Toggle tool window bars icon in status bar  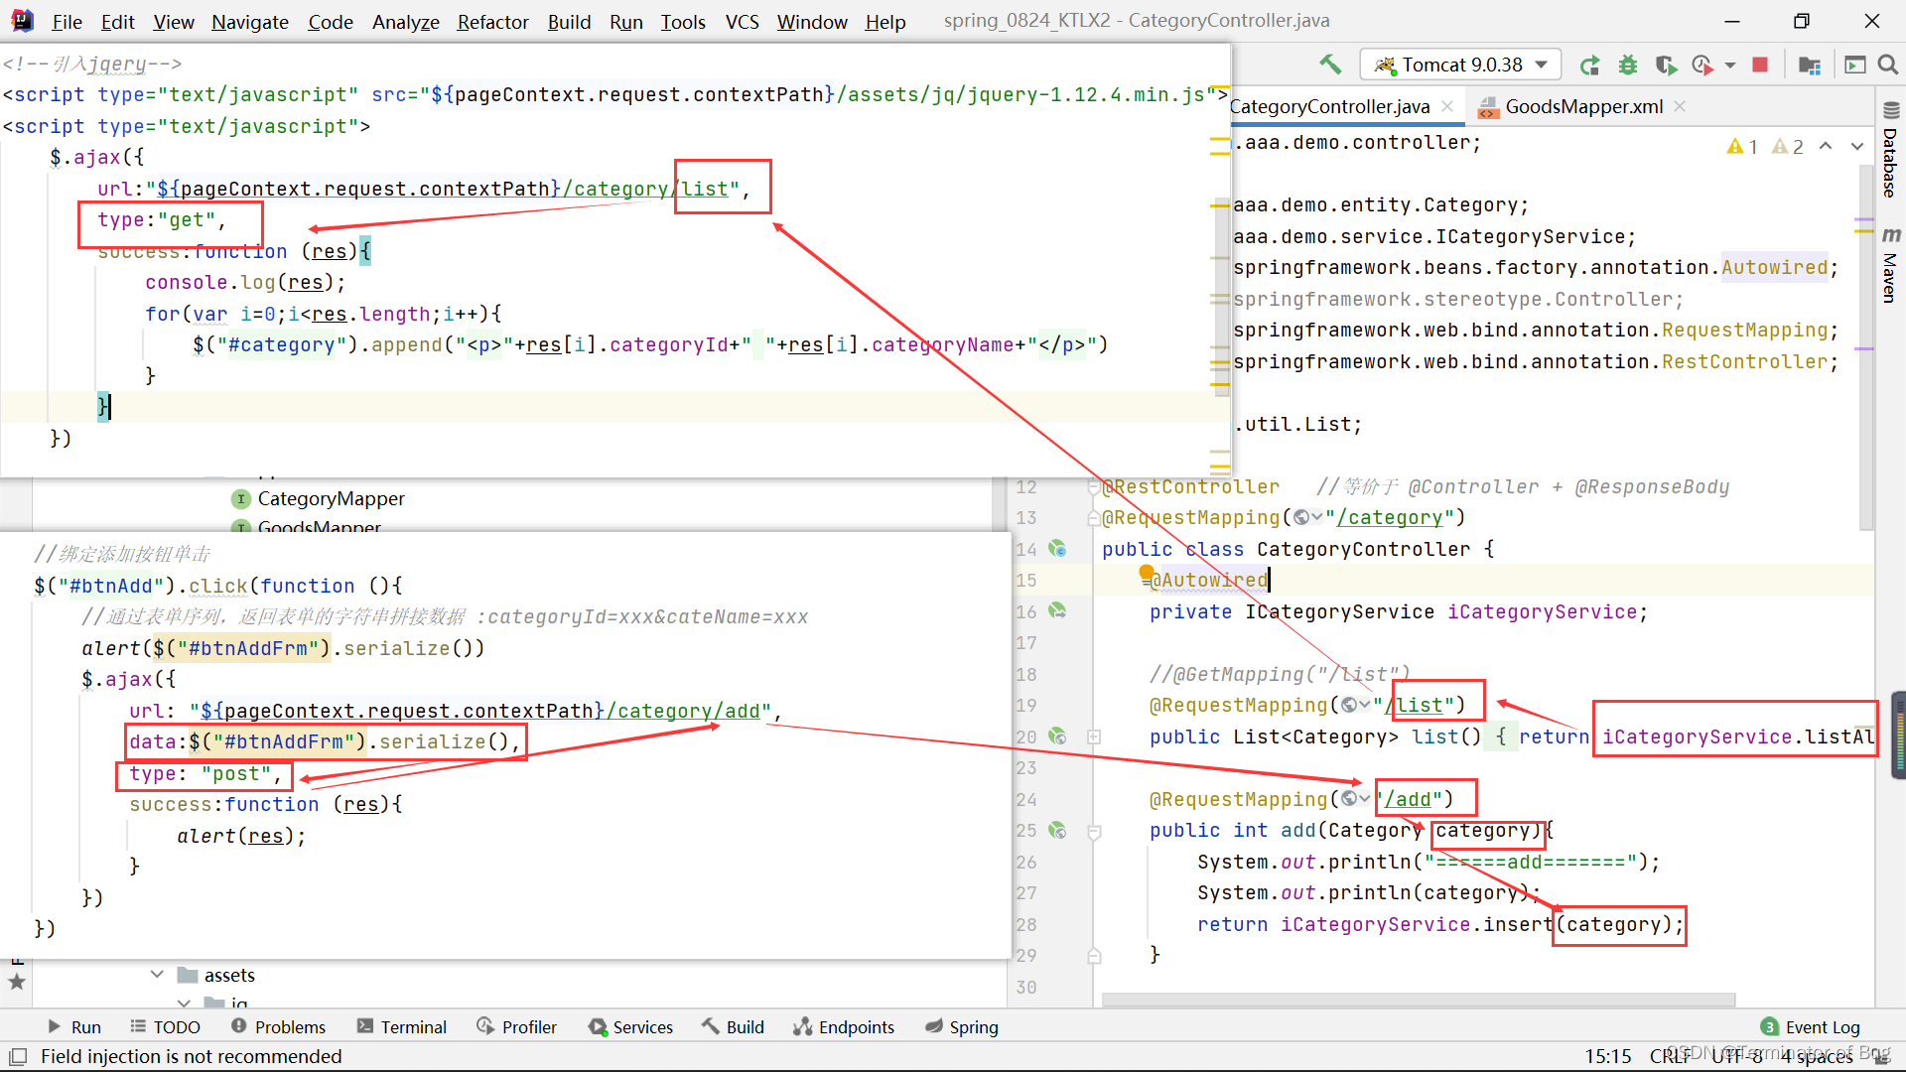click(18, 1056)
